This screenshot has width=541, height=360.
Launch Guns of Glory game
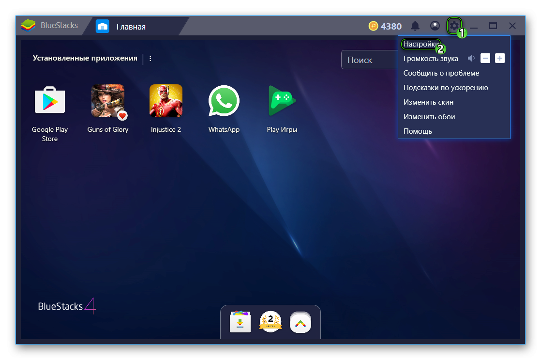(108, 101)
